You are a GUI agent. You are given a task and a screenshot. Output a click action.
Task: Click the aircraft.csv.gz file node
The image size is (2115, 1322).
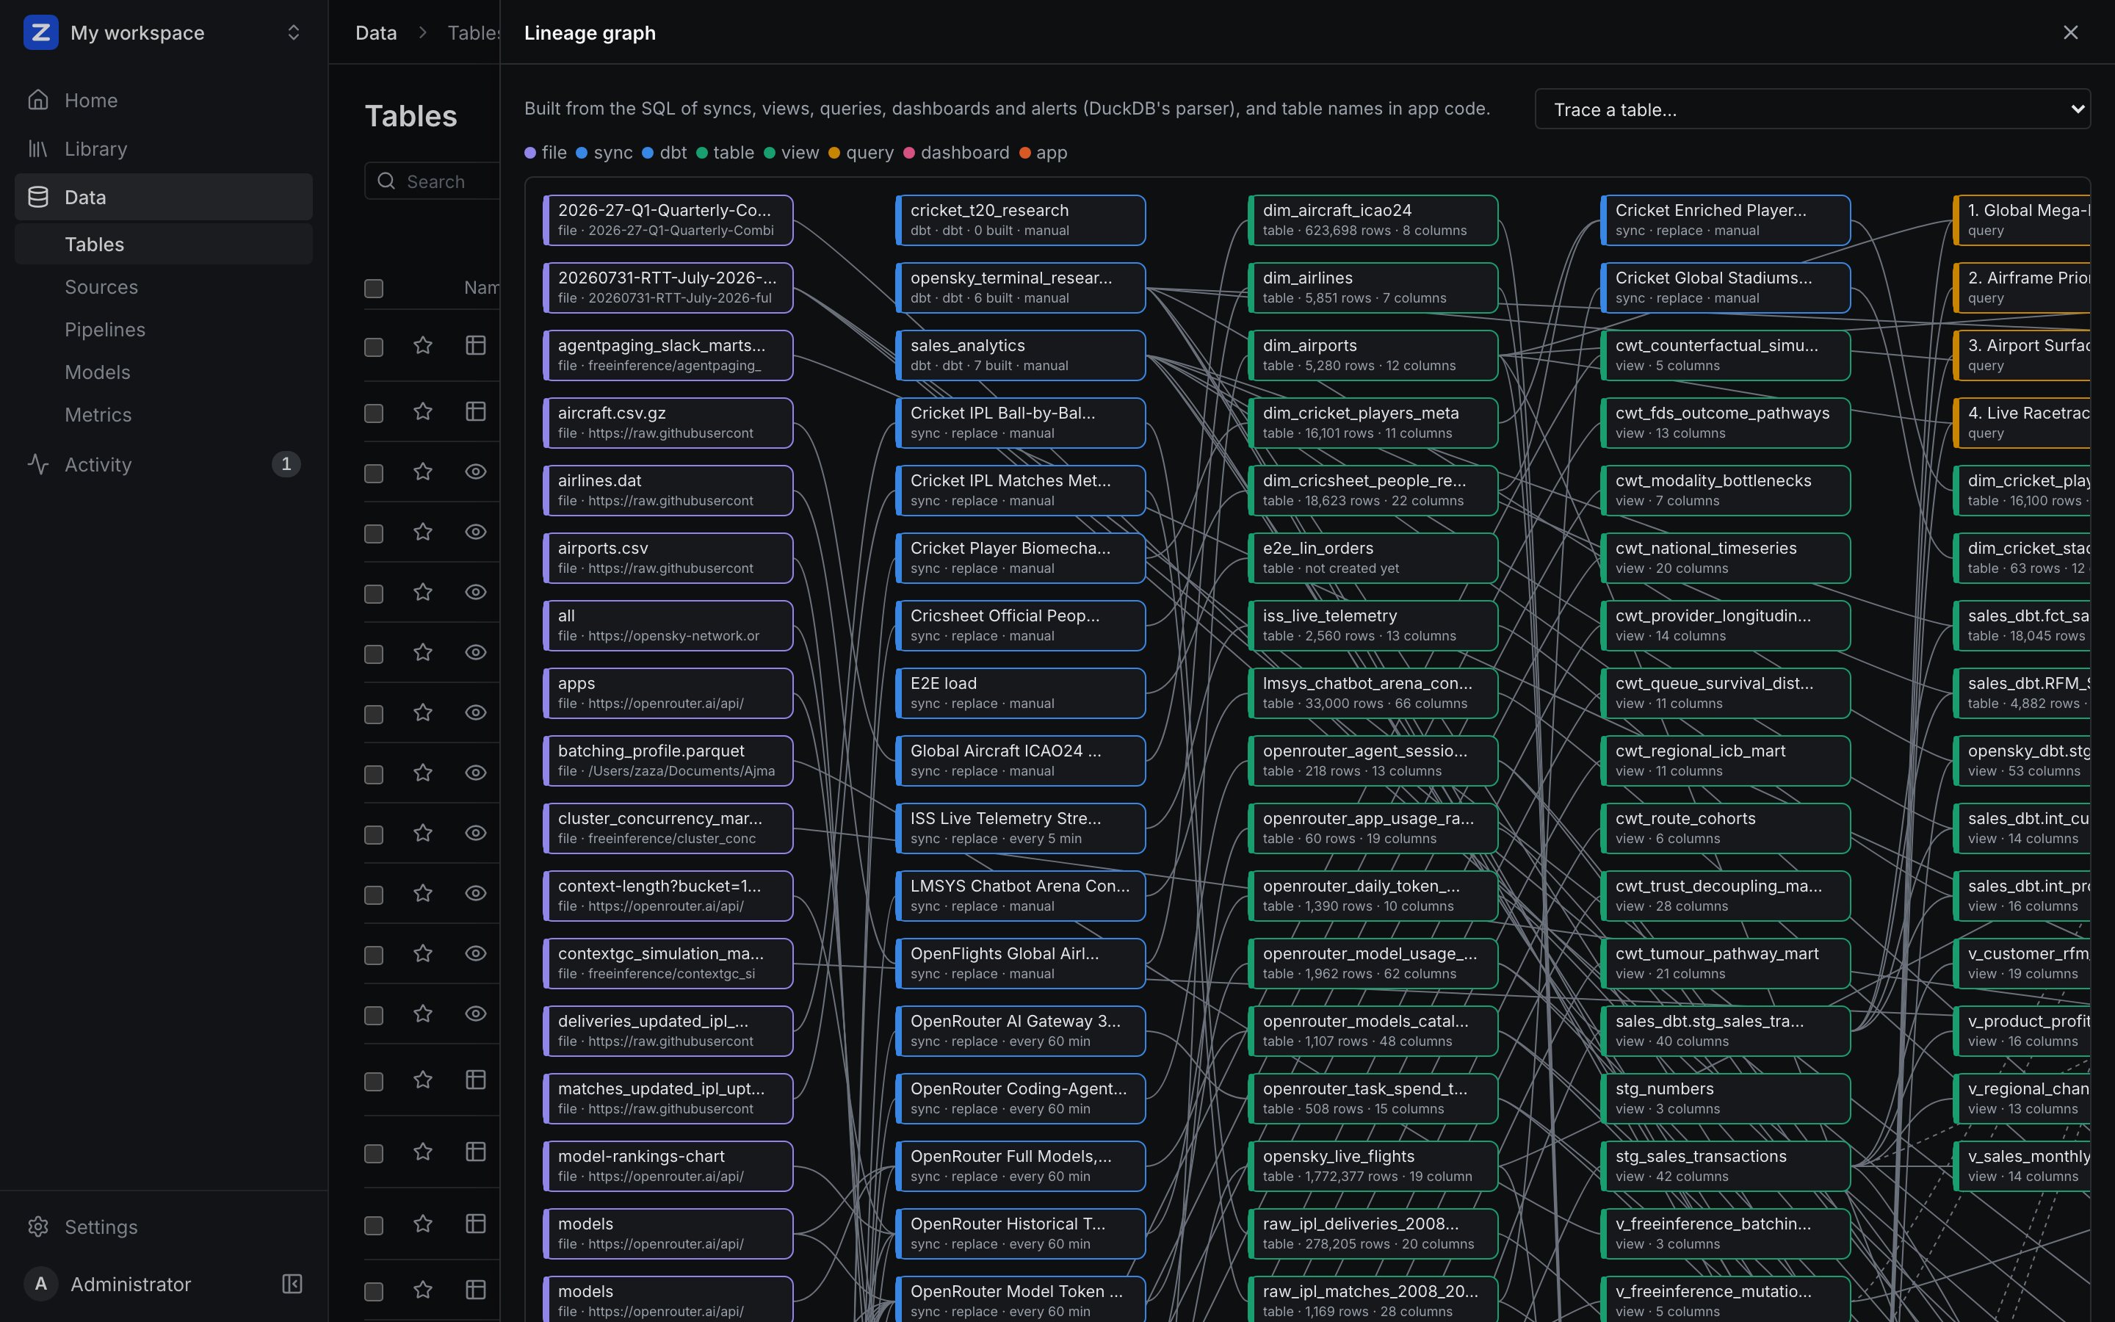(668, 422)
